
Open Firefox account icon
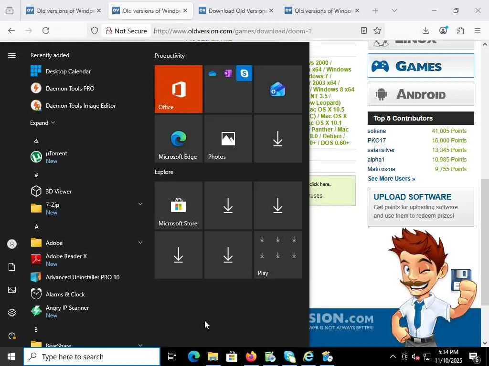[x=443, y=30]
